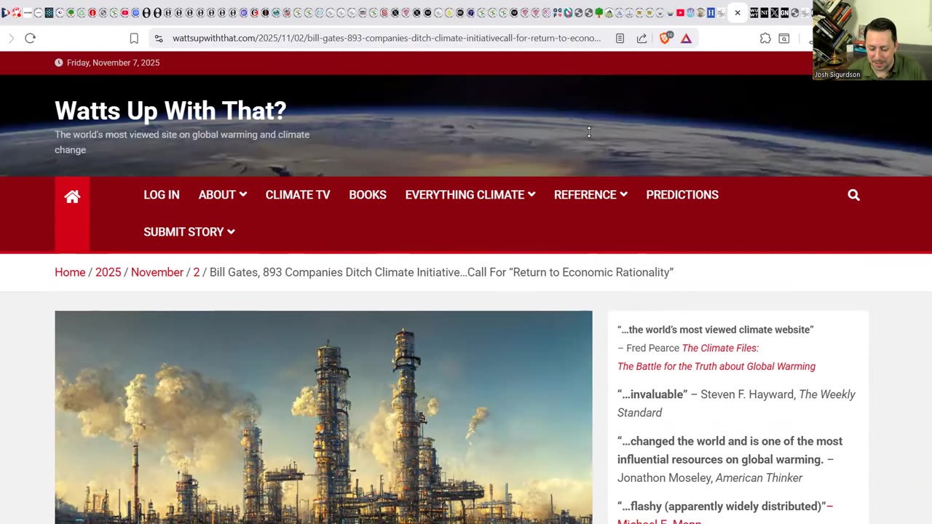Open Brave Shields lion icon
Viewport: 932px width, 524px height.
665,38
